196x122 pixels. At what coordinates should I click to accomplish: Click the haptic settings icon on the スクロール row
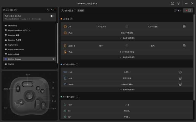point(184,46)
